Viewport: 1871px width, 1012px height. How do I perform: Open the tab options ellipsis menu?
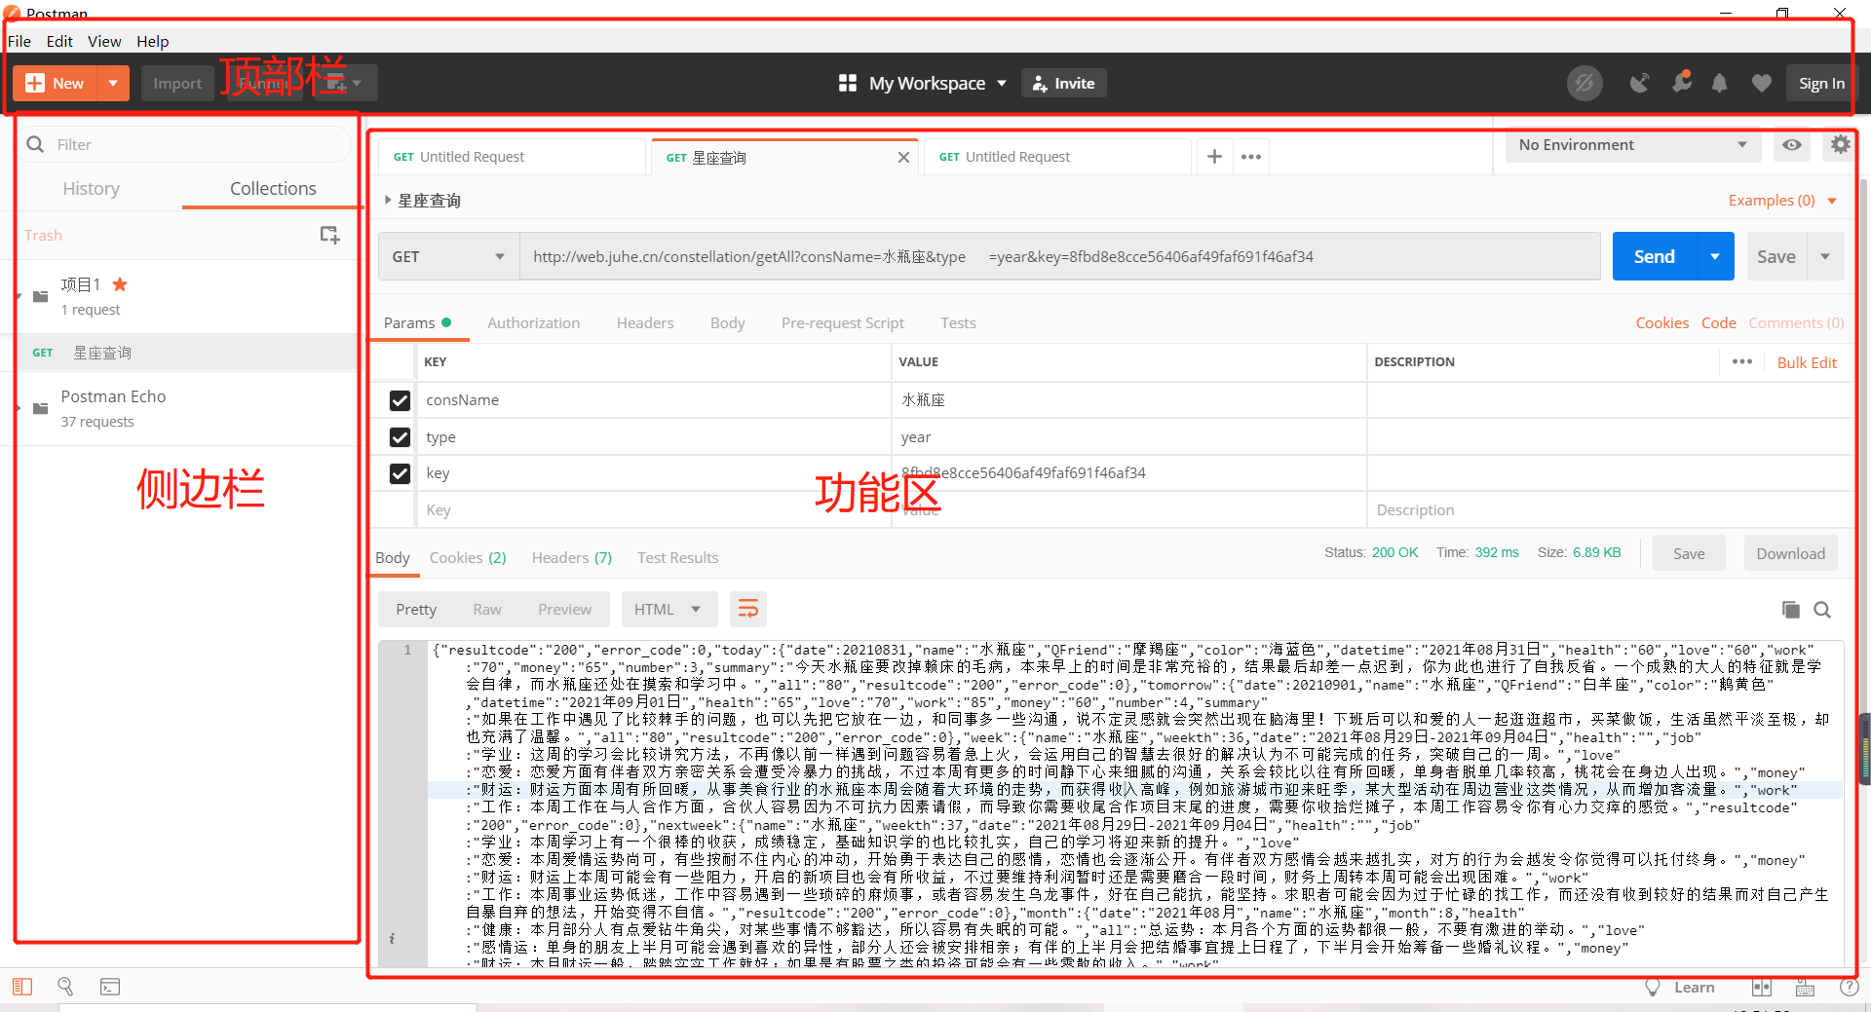tap(1251, 157)
